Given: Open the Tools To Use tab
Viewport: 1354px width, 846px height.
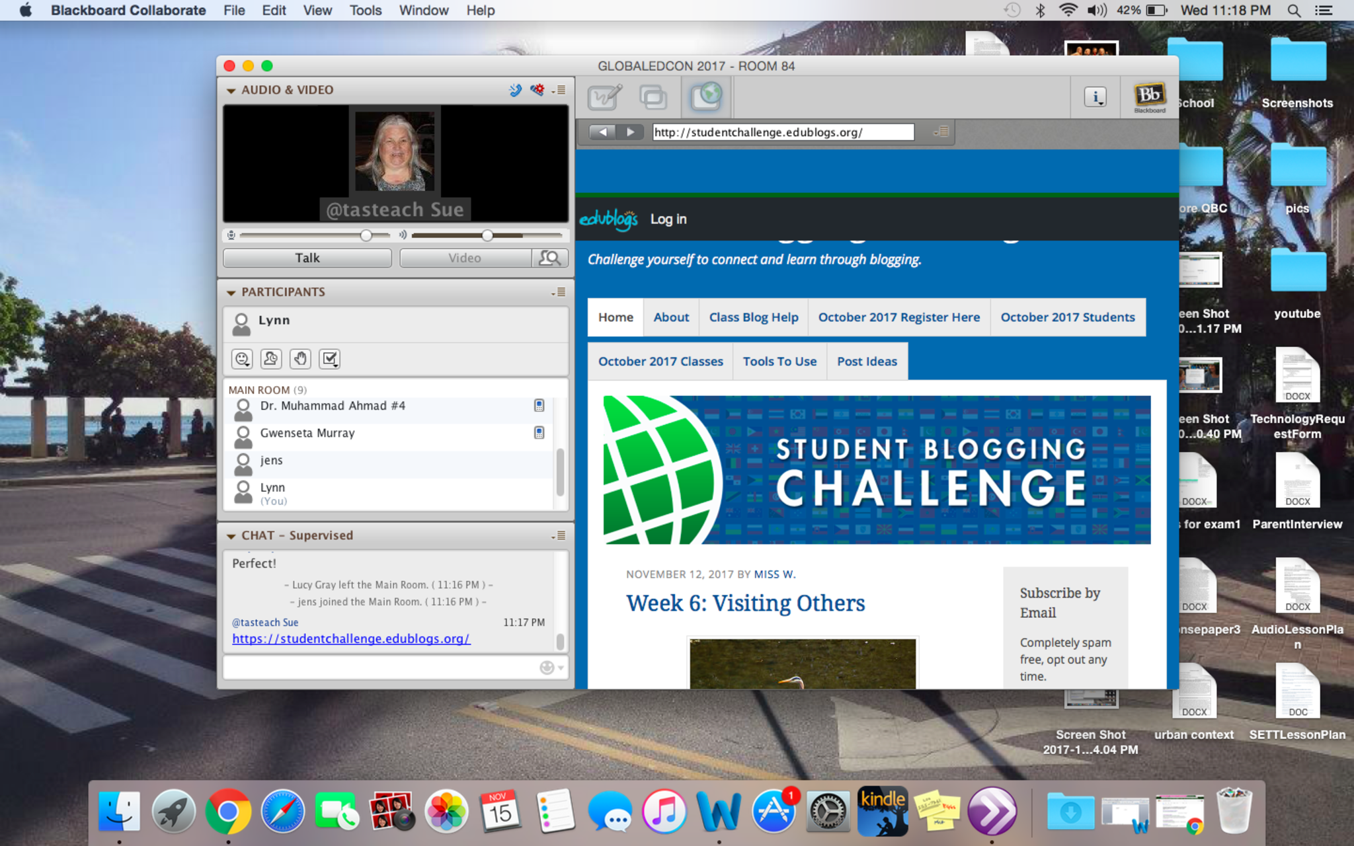Looking at the screenshot, I should (x=779, y=362).
